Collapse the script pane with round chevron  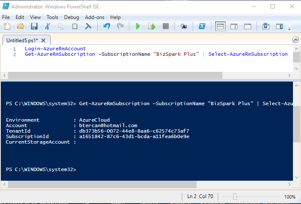point(296,40)
